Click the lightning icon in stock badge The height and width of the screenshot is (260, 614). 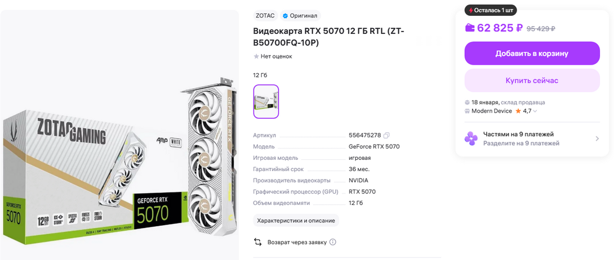[x=471, y=10]
